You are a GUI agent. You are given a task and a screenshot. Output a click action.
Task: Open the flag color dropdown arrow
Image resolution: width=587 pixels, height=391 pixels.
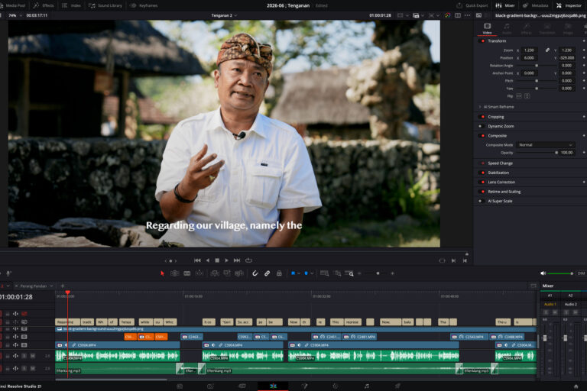tap(298, 273)
